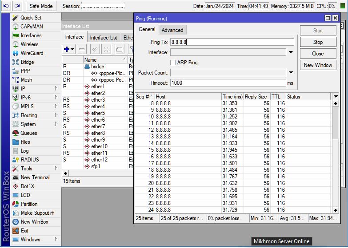348x248 pixels.
Task: Click the Mikhmon Server Online notification
Action: 281,241
